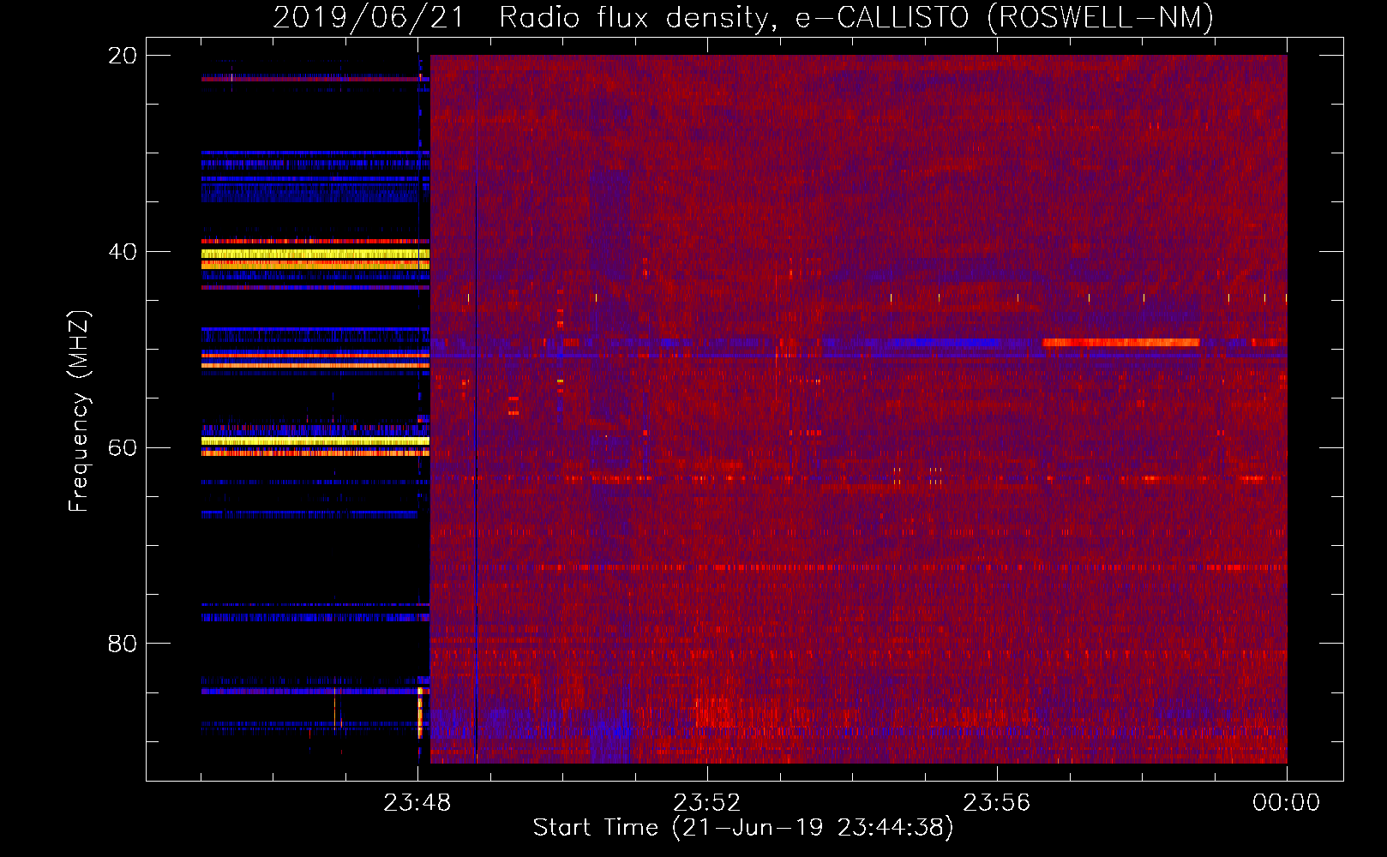1387x857 pixels.
Task: Click the 23:56 time tick label
Action: (x=996, y=803)
